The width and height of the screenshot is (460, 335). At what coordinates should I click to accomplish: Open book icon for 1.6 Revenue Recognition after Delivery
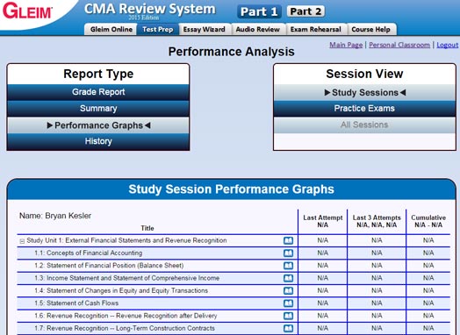click(288, 316)
